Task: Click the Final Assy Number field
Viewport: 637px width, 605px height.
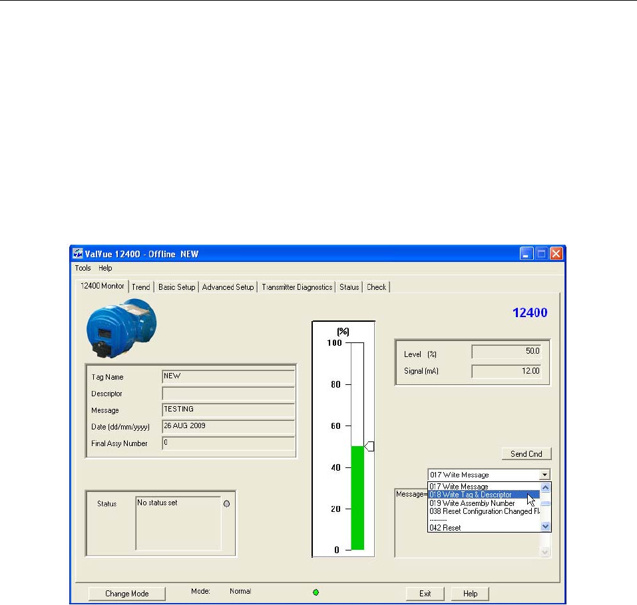Action: point(228,443)
